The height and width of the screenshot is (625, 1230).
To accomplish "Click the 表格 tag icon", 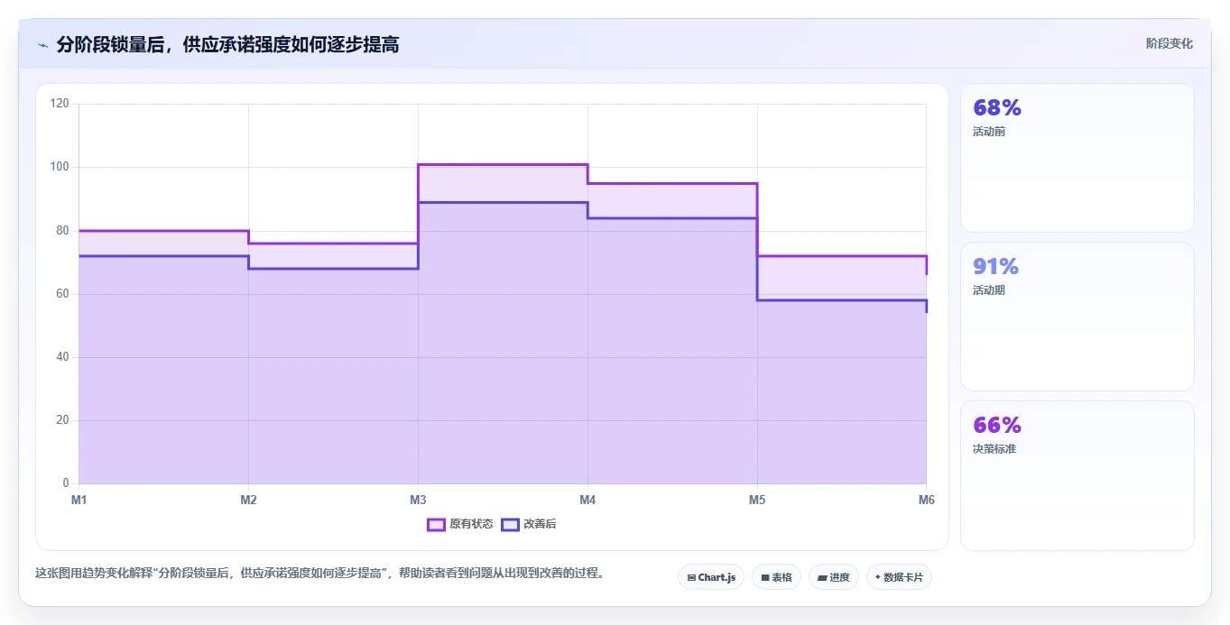I will (x=765, y=577).
